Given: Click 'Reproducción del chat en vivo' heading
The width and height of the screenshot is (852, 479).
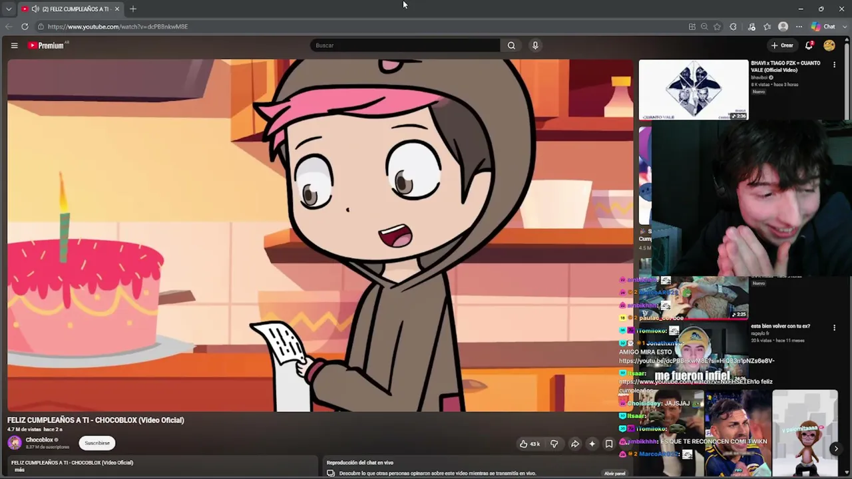Looking at the screenshot, I should click(x=360, y=462).
